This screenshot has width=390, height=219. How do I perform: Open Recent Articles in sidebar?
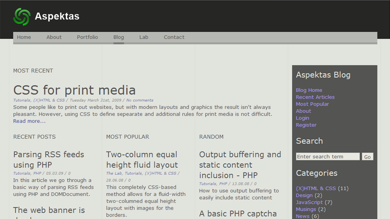[x=315, y=97]
